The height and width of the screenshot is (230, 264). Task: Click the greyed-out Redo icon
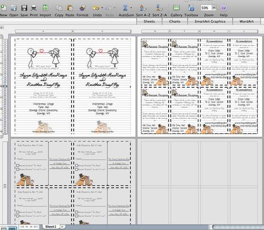[109, 8]
